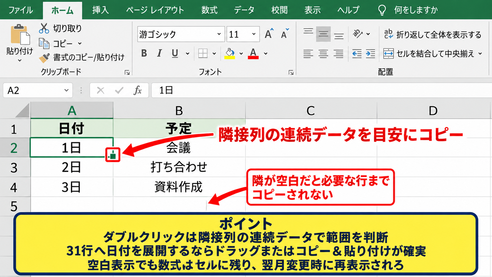Align text to middle of cell
Screen dimensions: 492x277
coord(323,34)
